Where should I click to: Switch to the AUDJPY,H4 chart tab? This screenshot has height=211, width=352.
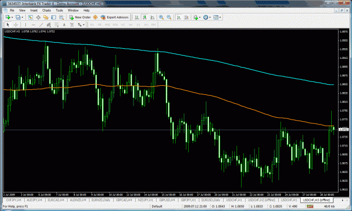pyautogui.click(x=35, y=200)
